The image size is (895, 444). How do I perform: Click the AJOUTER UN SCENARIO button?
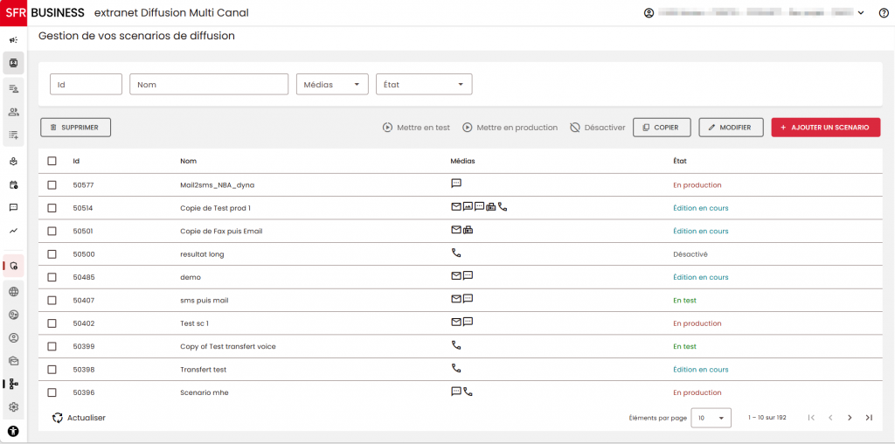coord(825,128)
